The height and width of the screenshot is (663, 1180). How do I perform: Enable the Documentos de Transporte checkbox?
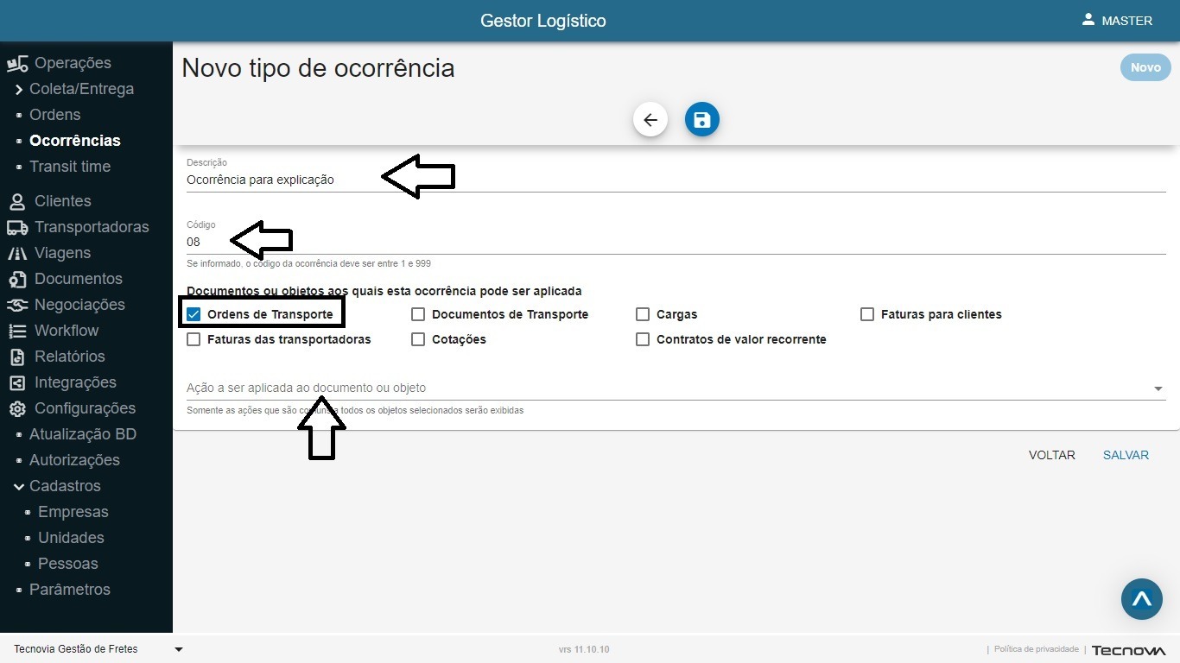point(418,314)
